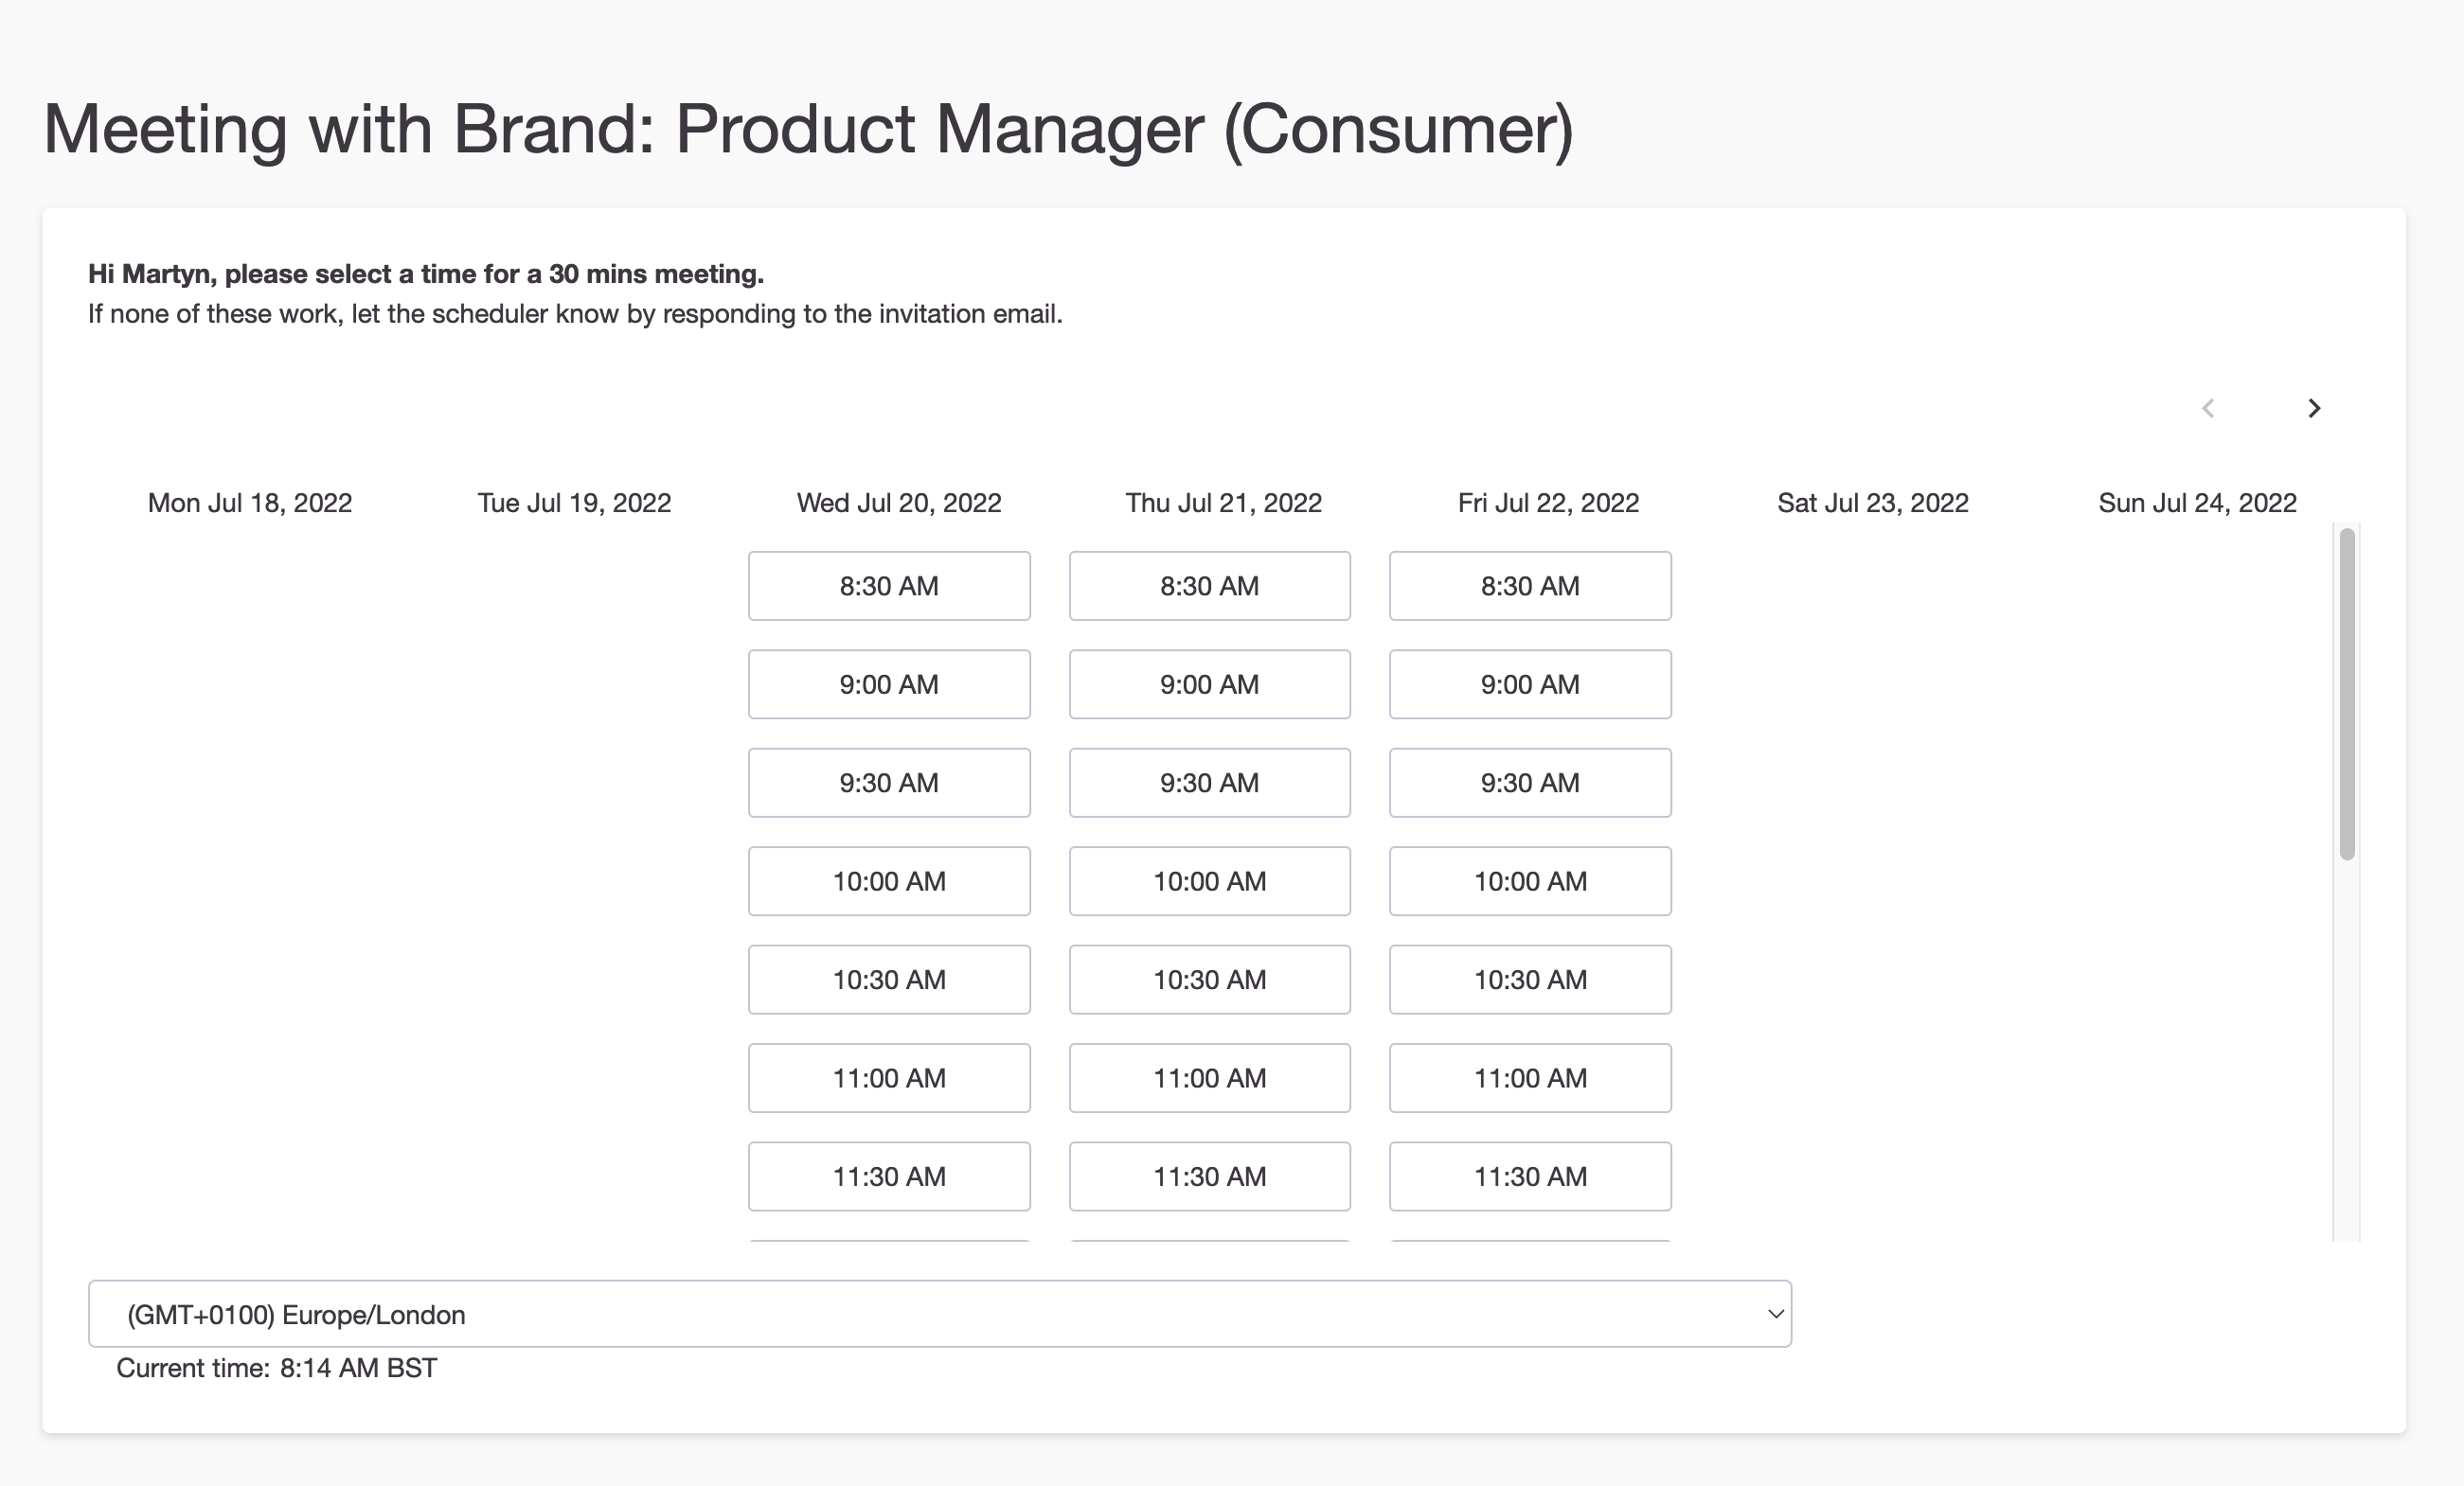Go to next week with right chevron
Viewport: 2464px width, 1486px height.
(2313, 408)
